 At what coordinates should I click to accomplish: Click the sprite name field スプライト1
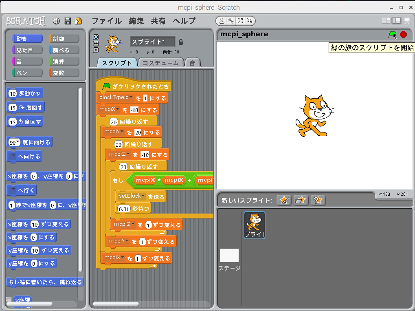coord(152,42)
